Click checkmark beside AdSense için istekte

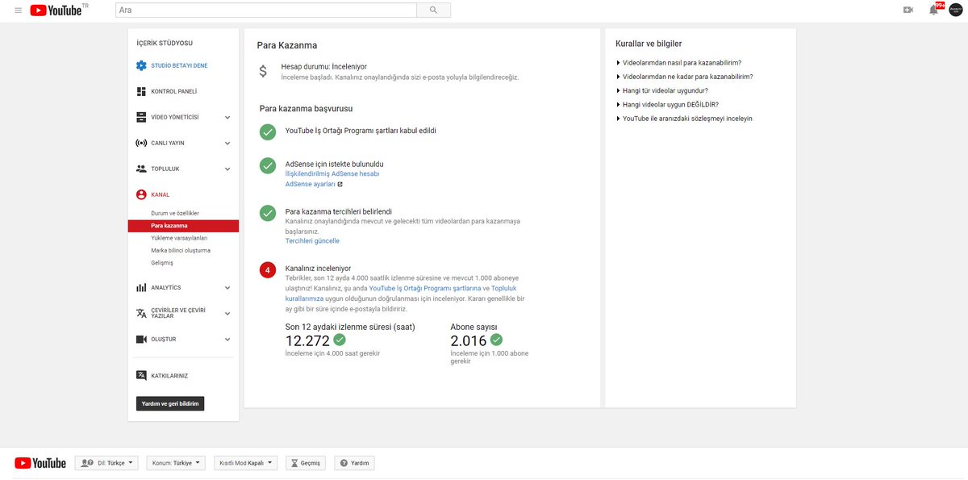(268, 165)
